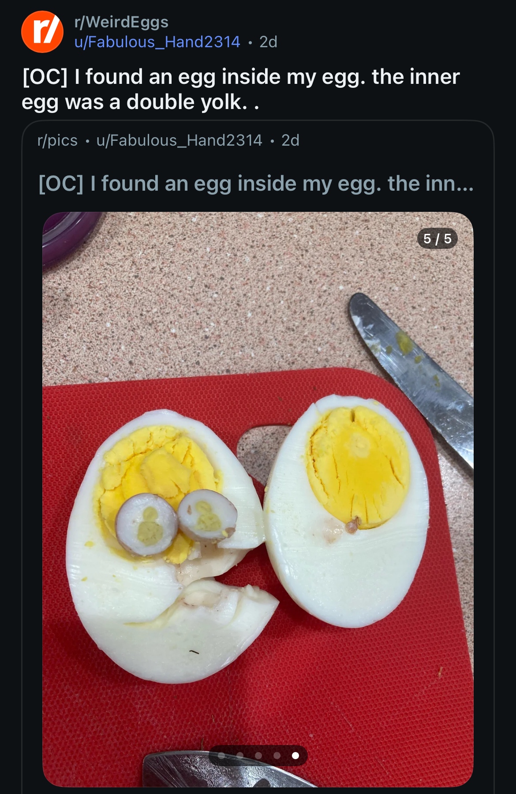This screenshot has width=516, height=794.
Task: Open the r/WeirdEggs subreddit name link
Action: pyautogui.click(x=121, y=22)
